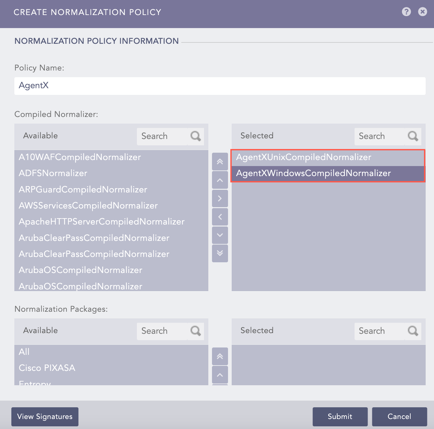The image size is (434, 429).
Task: Click the Policy Name input field
Action: [220, 86]
